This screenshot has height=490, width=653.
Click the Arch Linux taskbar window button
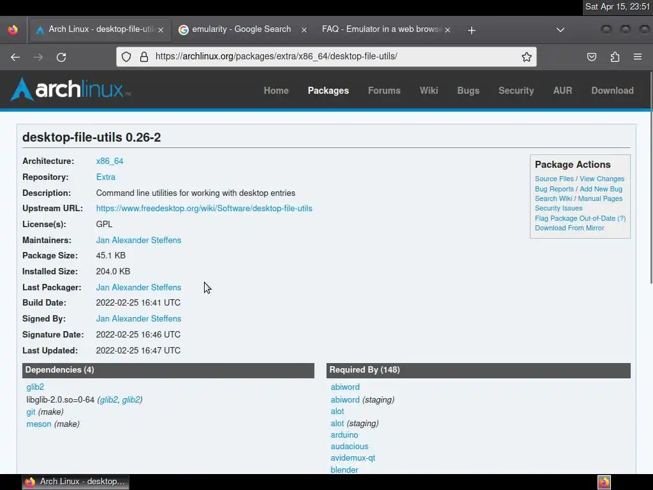tap(75, 482)
